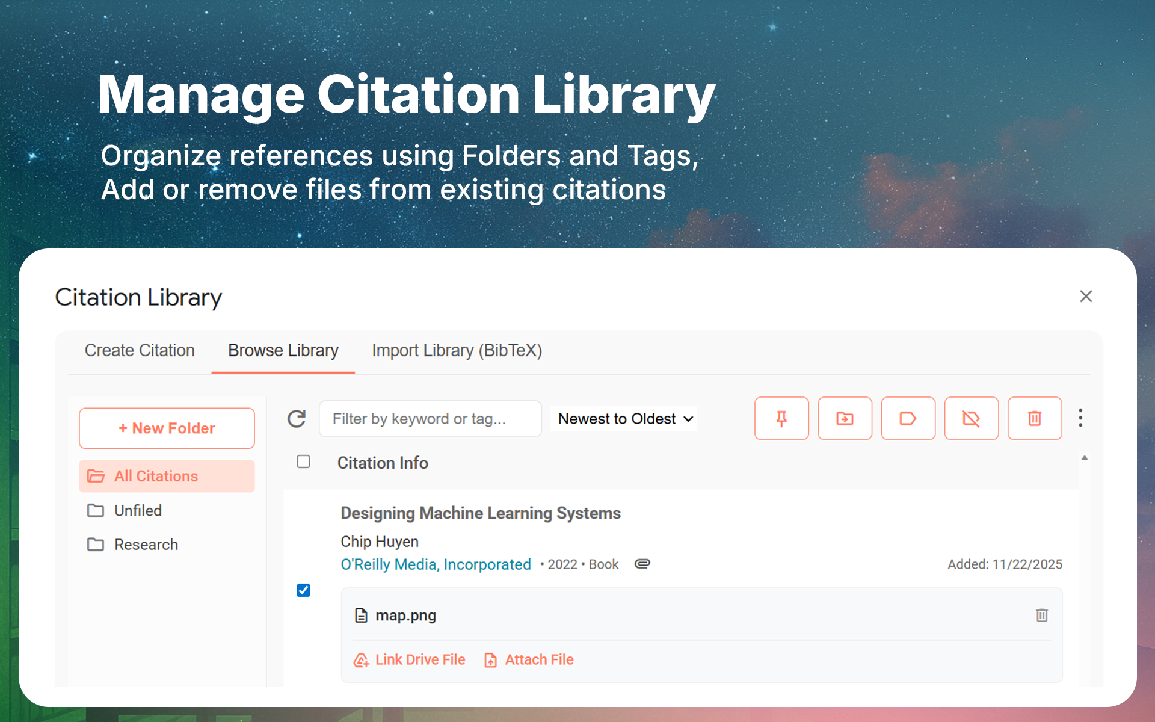Select the Research folder

click(x=146, y=545)
